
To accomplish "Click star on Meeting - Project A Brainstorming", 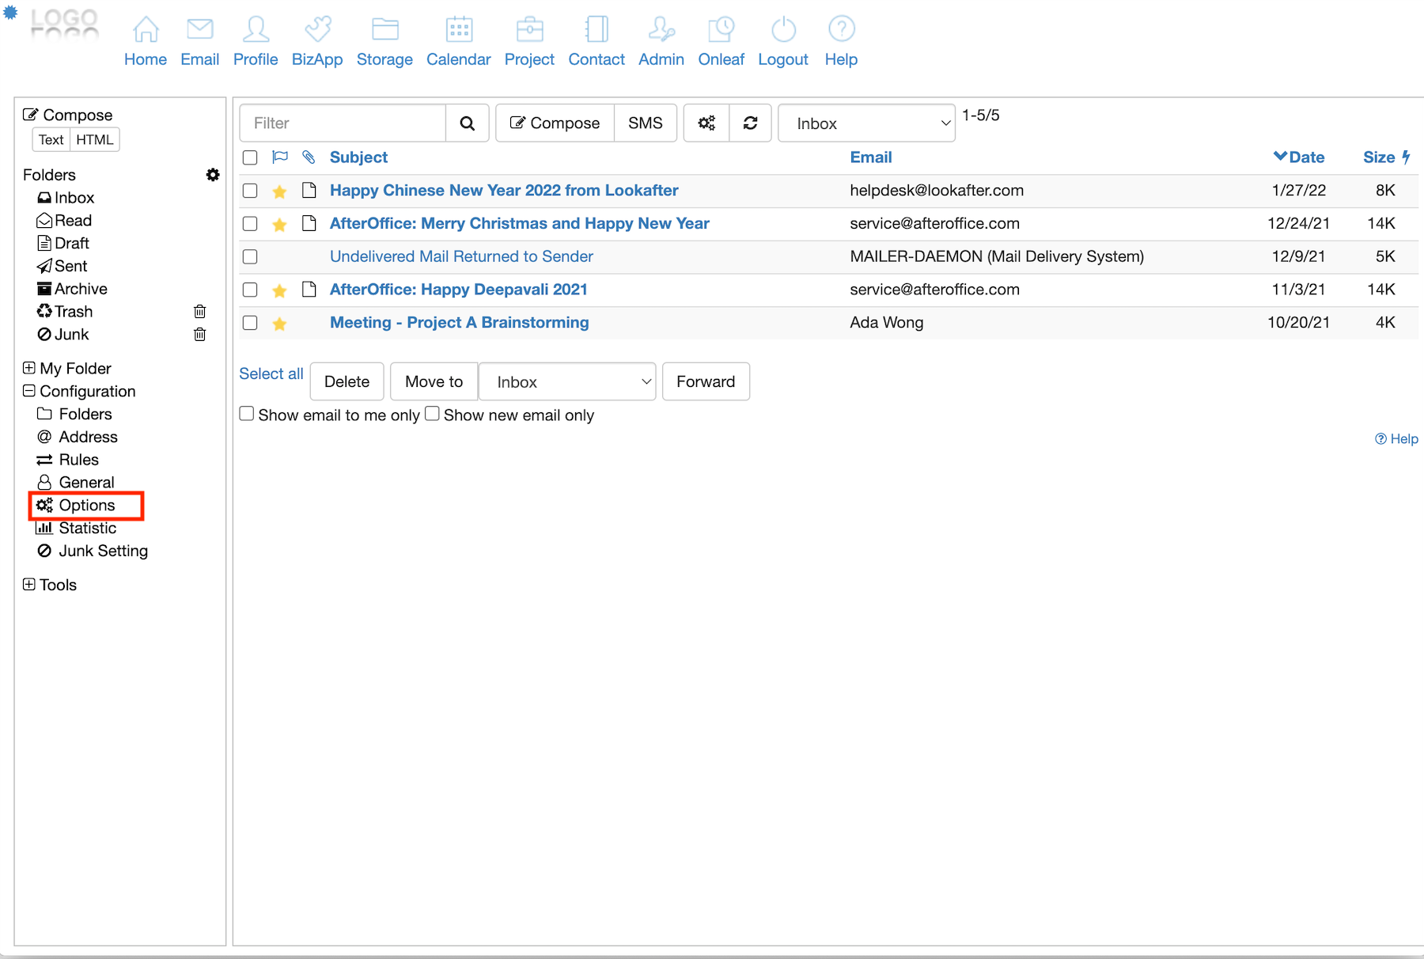I will click(x=279, y=324).
